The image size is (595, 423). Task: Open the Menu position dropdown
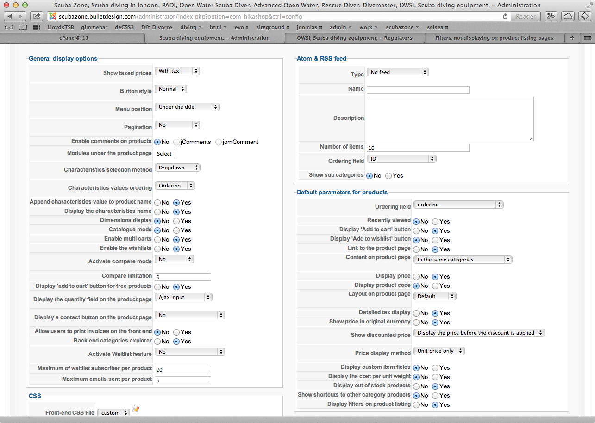(187, 107)
